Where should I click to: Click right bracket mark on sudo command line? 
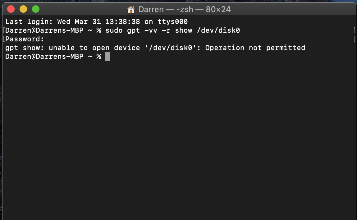tap(354, 30)
